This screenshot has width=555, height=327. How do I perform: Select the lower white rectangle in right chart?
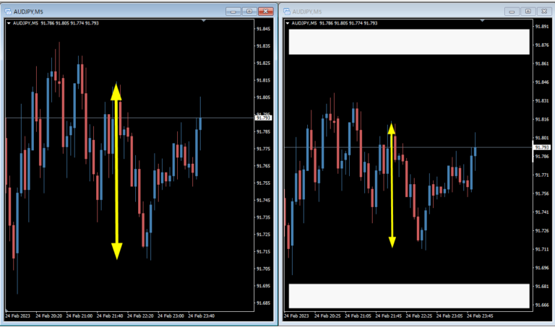tap(409, 295)
